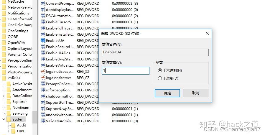Click 确定 to confirm the DWORD value
Screen dimensions: 265x135
pos(167,93)
